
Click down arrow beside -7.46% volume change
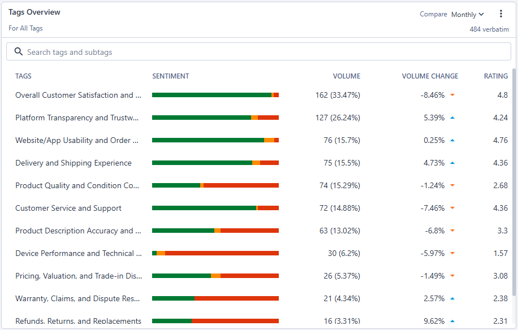pyautogui.click(x=452, y=208)
